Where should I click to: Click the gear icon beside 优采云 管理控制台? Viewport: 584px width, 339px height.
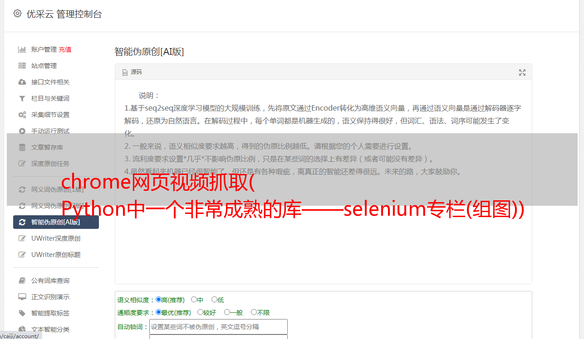coord(17,14)
